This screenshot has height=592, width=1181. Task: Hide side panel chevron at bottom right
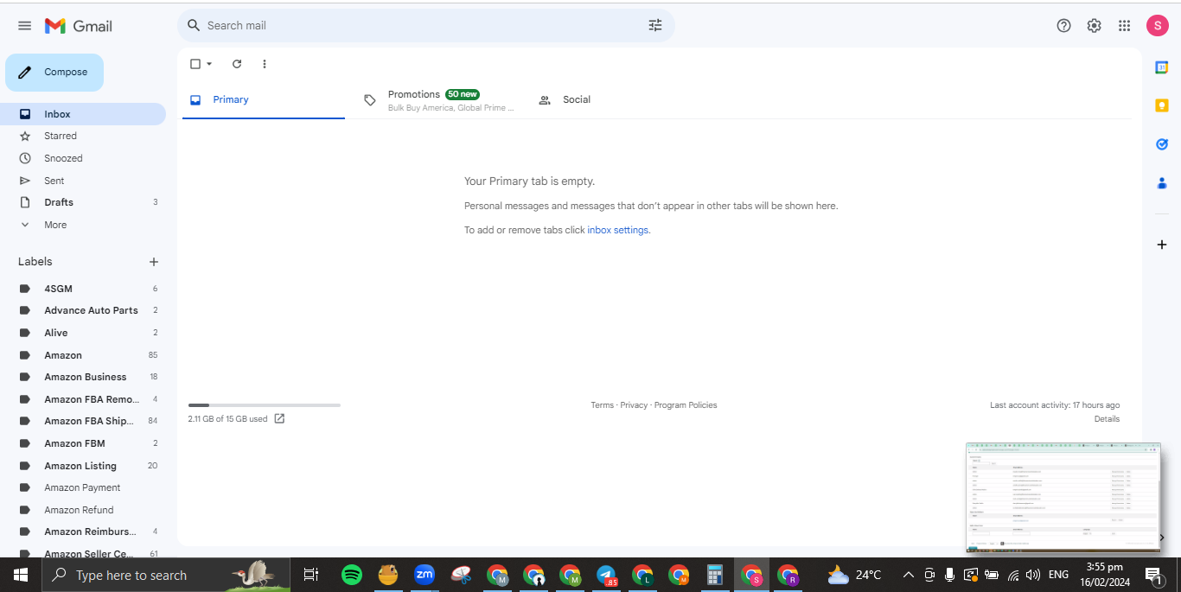[x=1162, y=538]
